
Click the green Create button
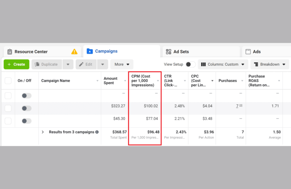tap(16, 64)
